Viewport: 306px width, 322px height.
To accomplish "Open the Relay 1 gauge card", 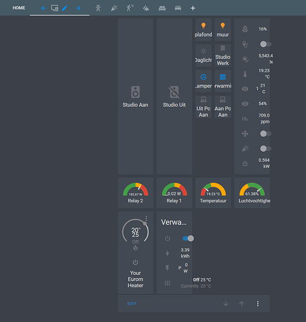I will [x=174, y=193].
